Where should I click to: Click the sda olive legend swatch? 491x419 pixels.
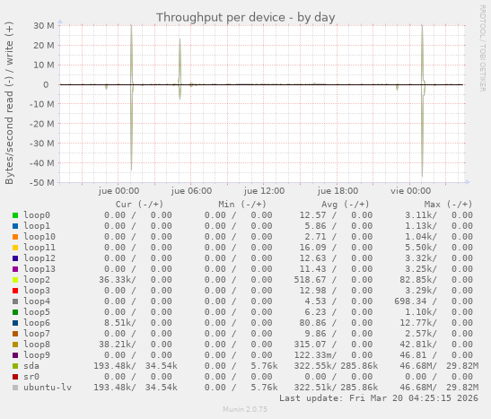click(x=15, y=366)
